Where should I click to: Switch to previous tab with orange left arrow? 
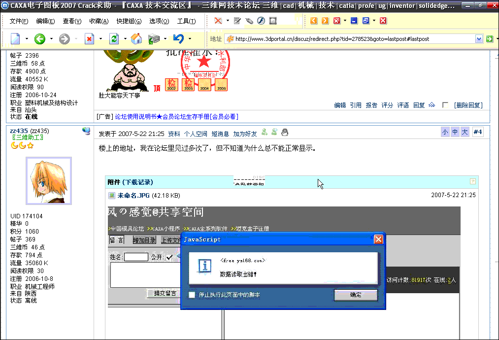(314, 21)
